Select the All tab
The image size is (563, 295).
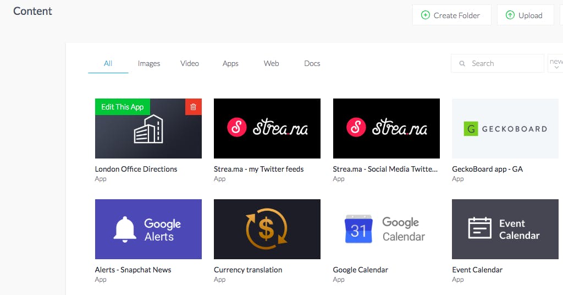tap(108, 63)
